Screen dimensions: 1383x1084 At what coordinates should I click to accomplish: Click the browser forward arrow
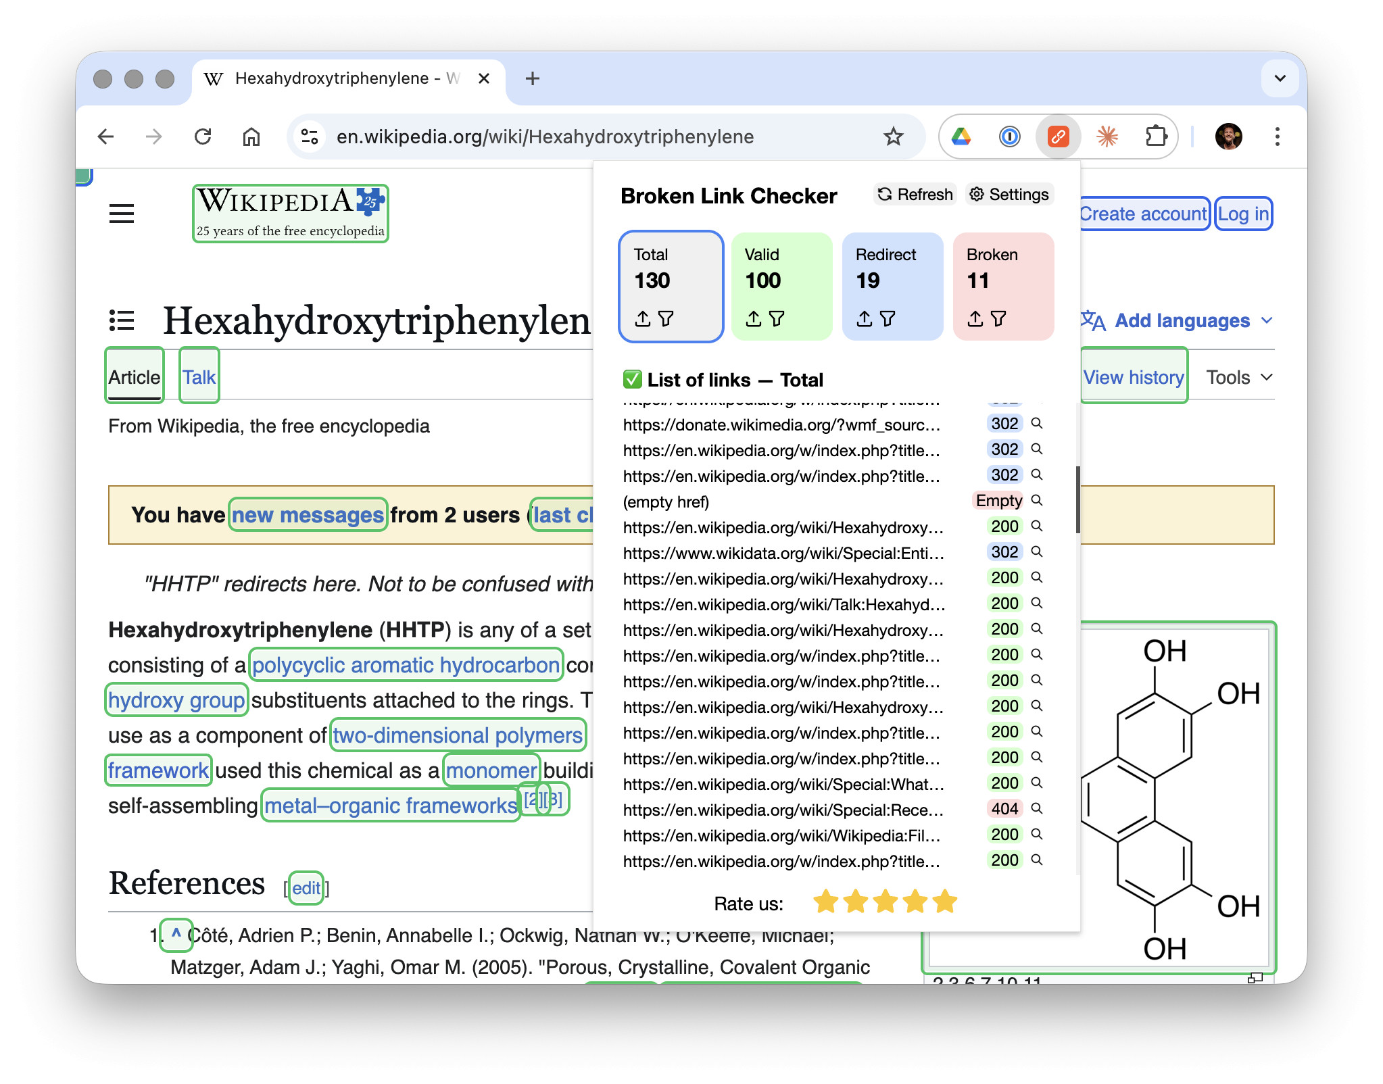click(154, 137)
